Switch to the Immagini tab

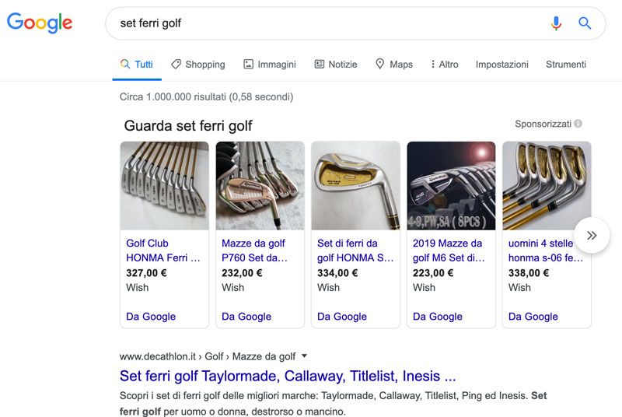(269, 65)
